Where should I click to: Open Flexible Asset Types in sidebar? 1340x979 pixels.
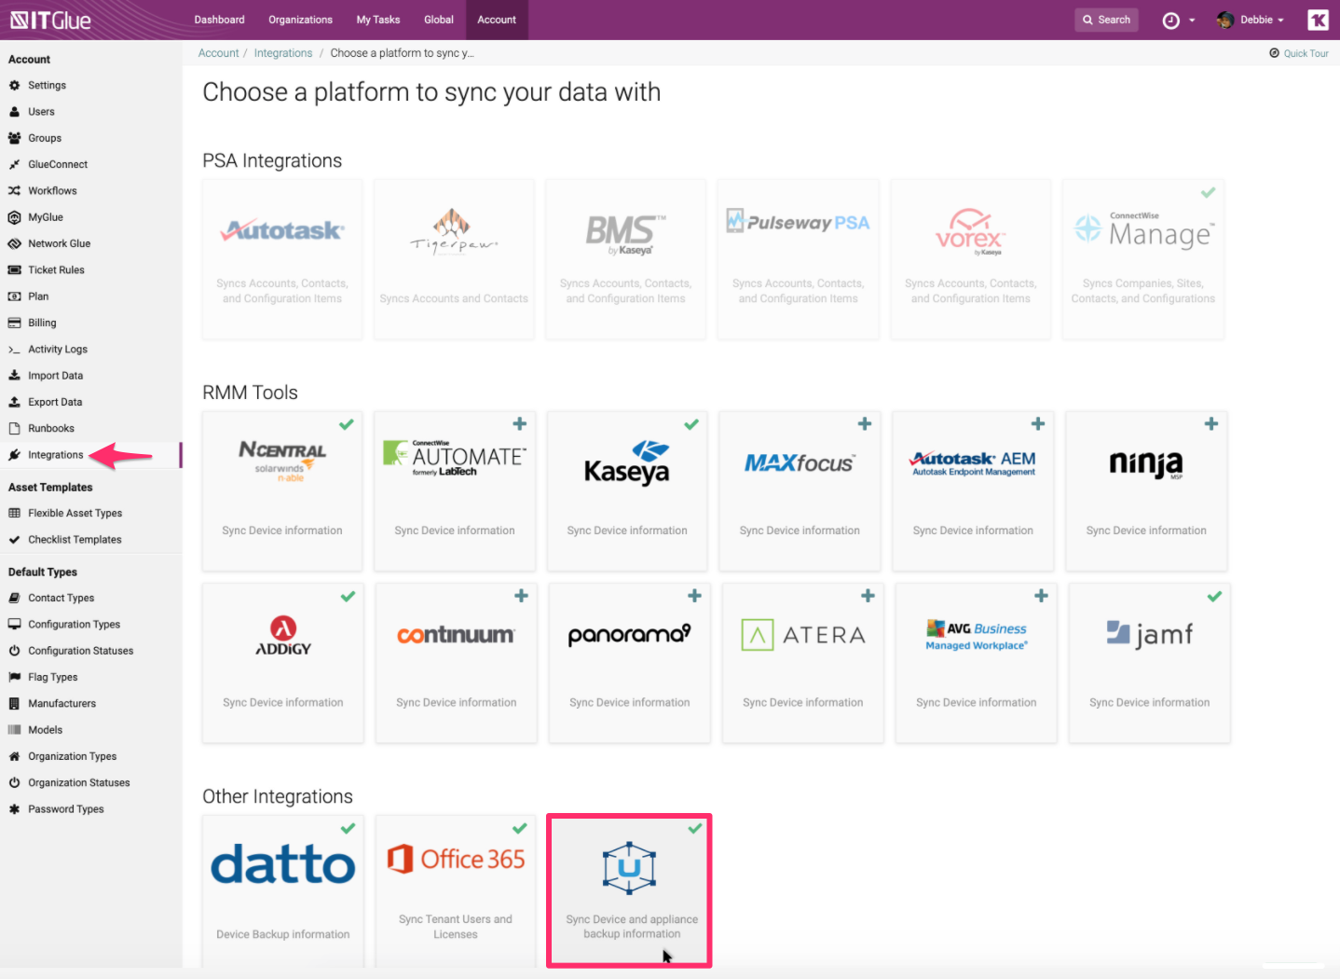coord(75,513)
